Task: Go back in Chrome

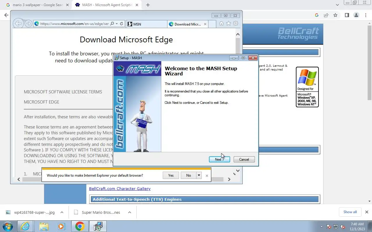Action: pyautogui.click(x=6, y=15)
